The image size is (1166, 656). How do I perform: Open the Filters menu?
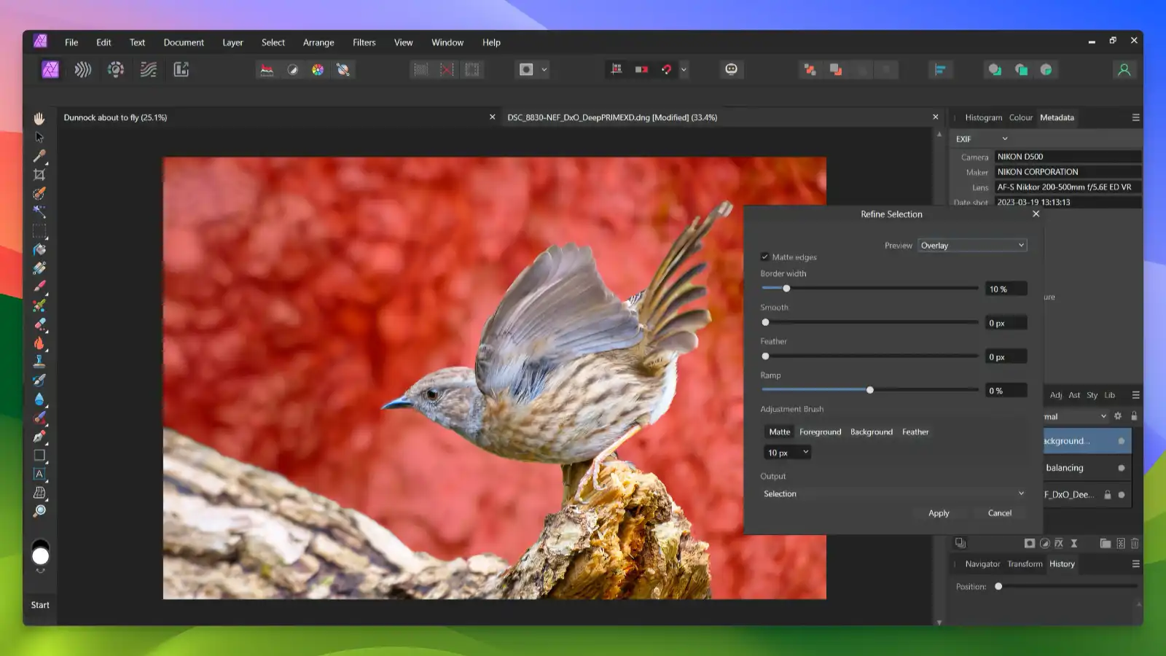click(364, 42)
